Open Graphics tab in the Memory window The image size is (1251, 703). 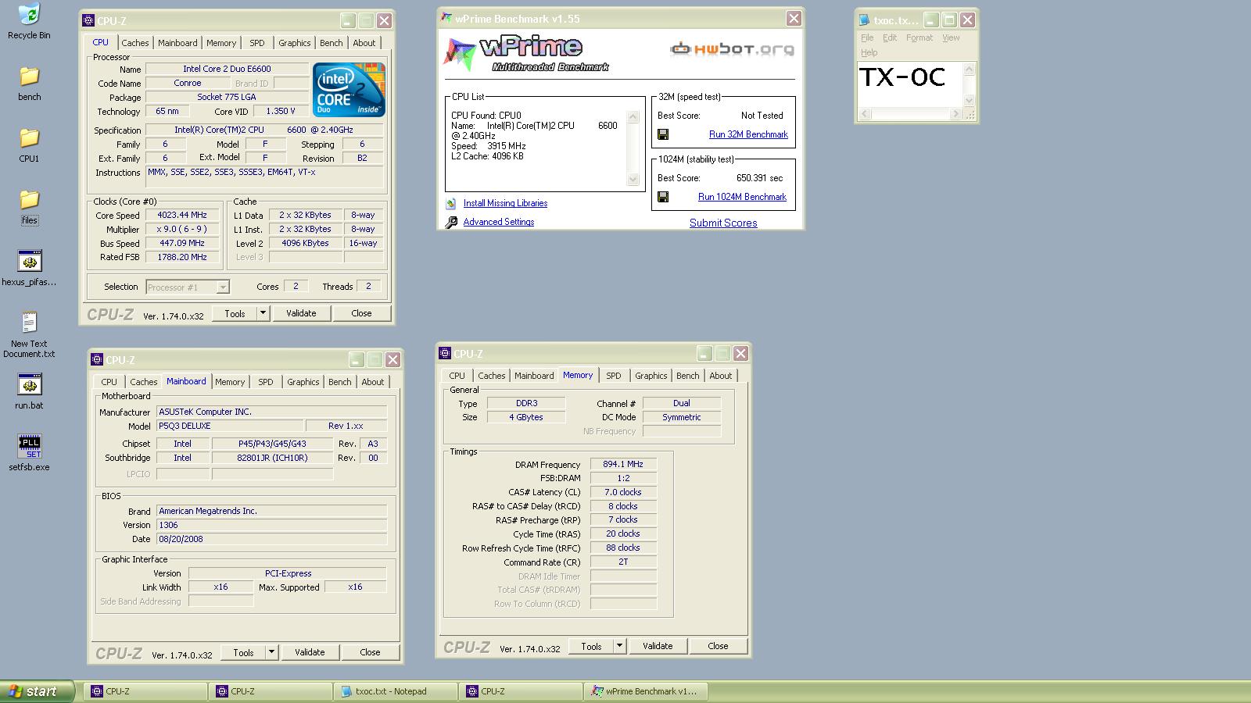(x=651, y=376)
